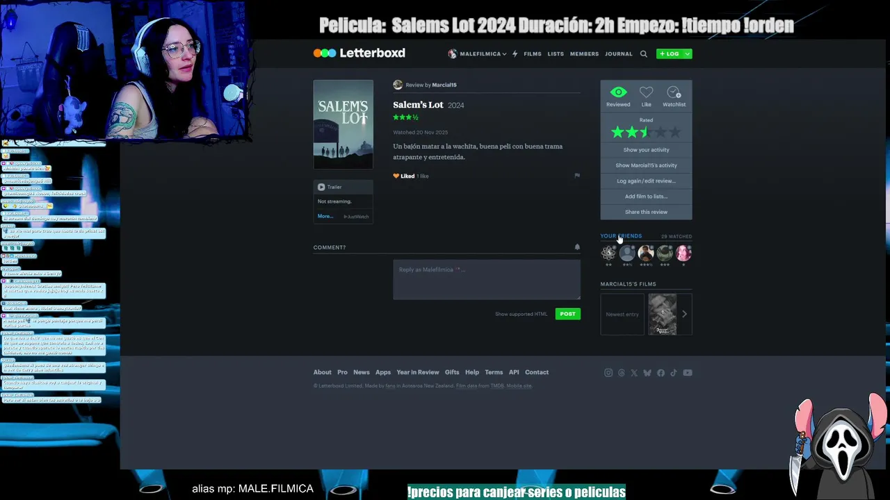
Task: Play the Trailer icon
Action: click(x=321, y=187)
